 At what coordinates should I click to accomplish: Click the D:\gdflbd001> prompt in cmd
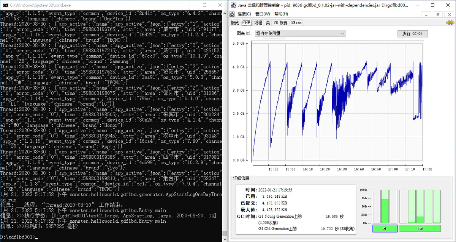pos(17,237)
